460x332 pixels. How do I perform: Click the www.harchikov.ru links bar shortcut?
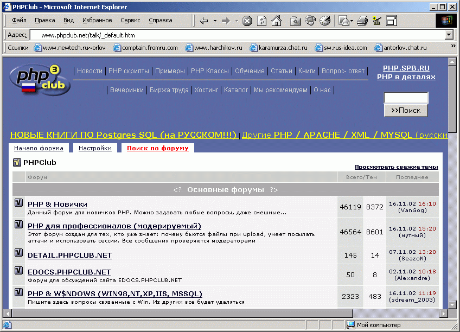coord(214,48)
